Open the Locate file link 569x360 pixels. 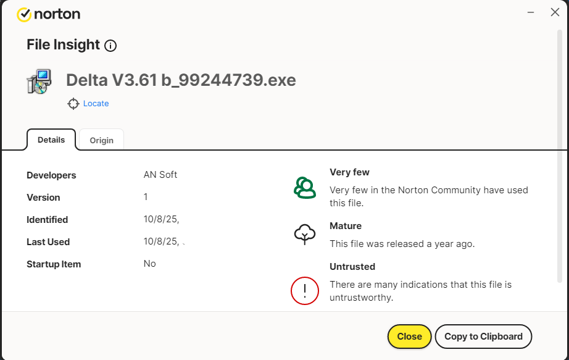click(x=96, y=104)
